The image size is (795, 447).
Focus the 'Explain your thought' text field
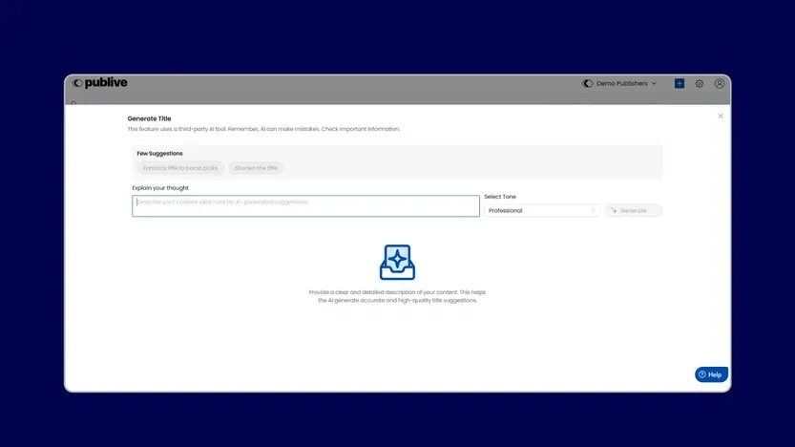point(305,206)
